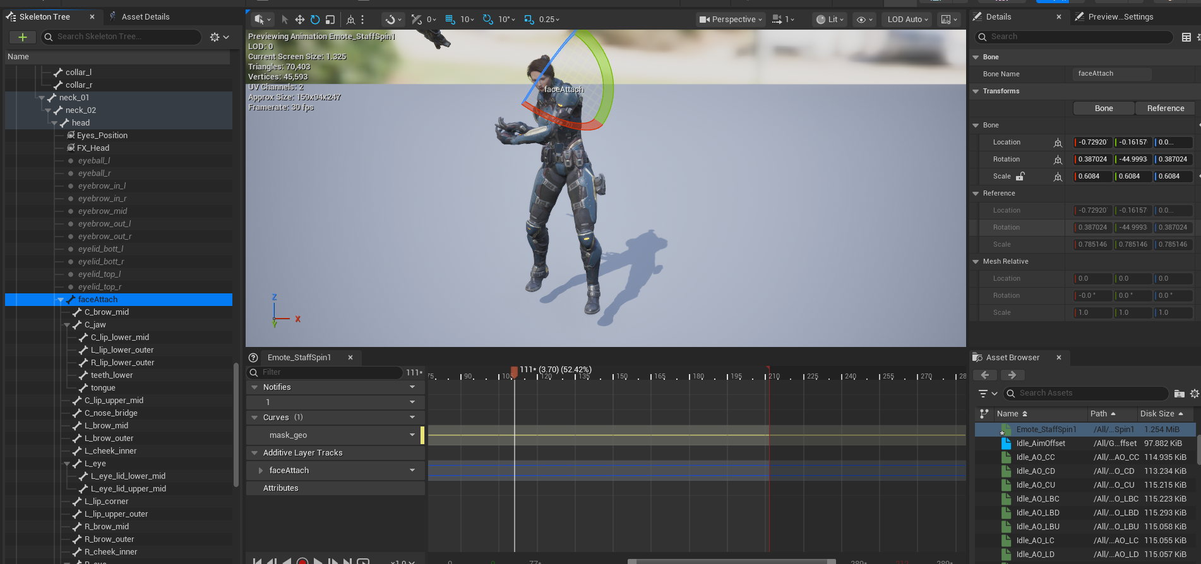Click the Search Skeleton Tree input field

(126, 37)
